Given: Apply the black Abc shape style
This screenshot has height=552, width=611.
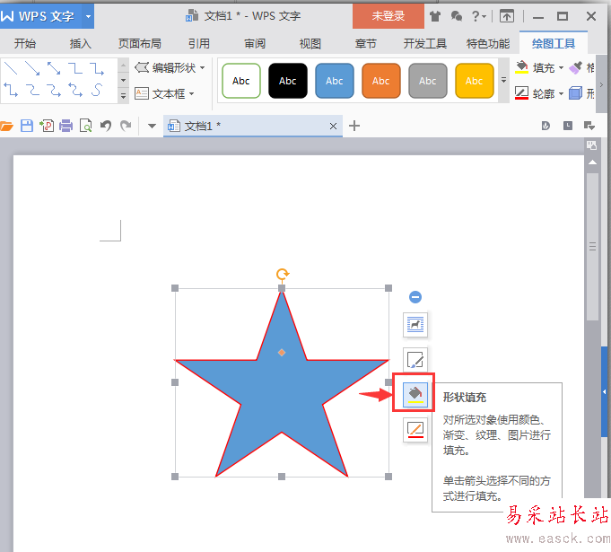Looking at the screenshot, I should pyautogui.click(x=288, y=81).
